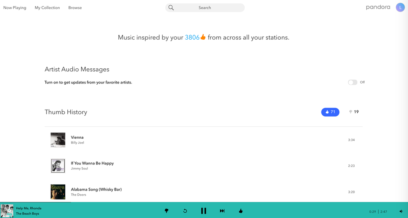
Task: Mute audio with the speaker icon
Action: pos(401,211)
